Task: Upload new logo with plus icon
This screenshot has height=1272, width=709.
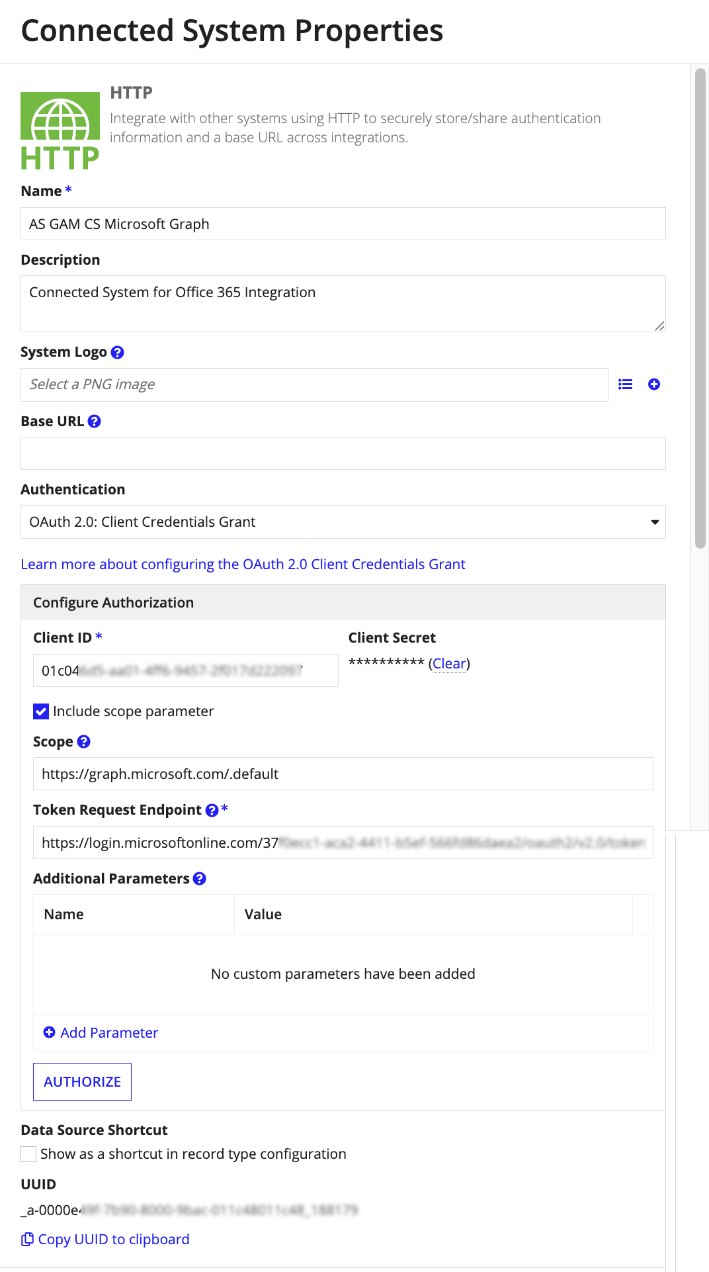Action: tap(654, 385)
